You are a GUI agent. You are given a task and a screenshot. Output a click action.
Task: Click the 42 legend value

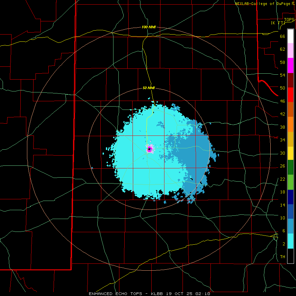(283, 114)
